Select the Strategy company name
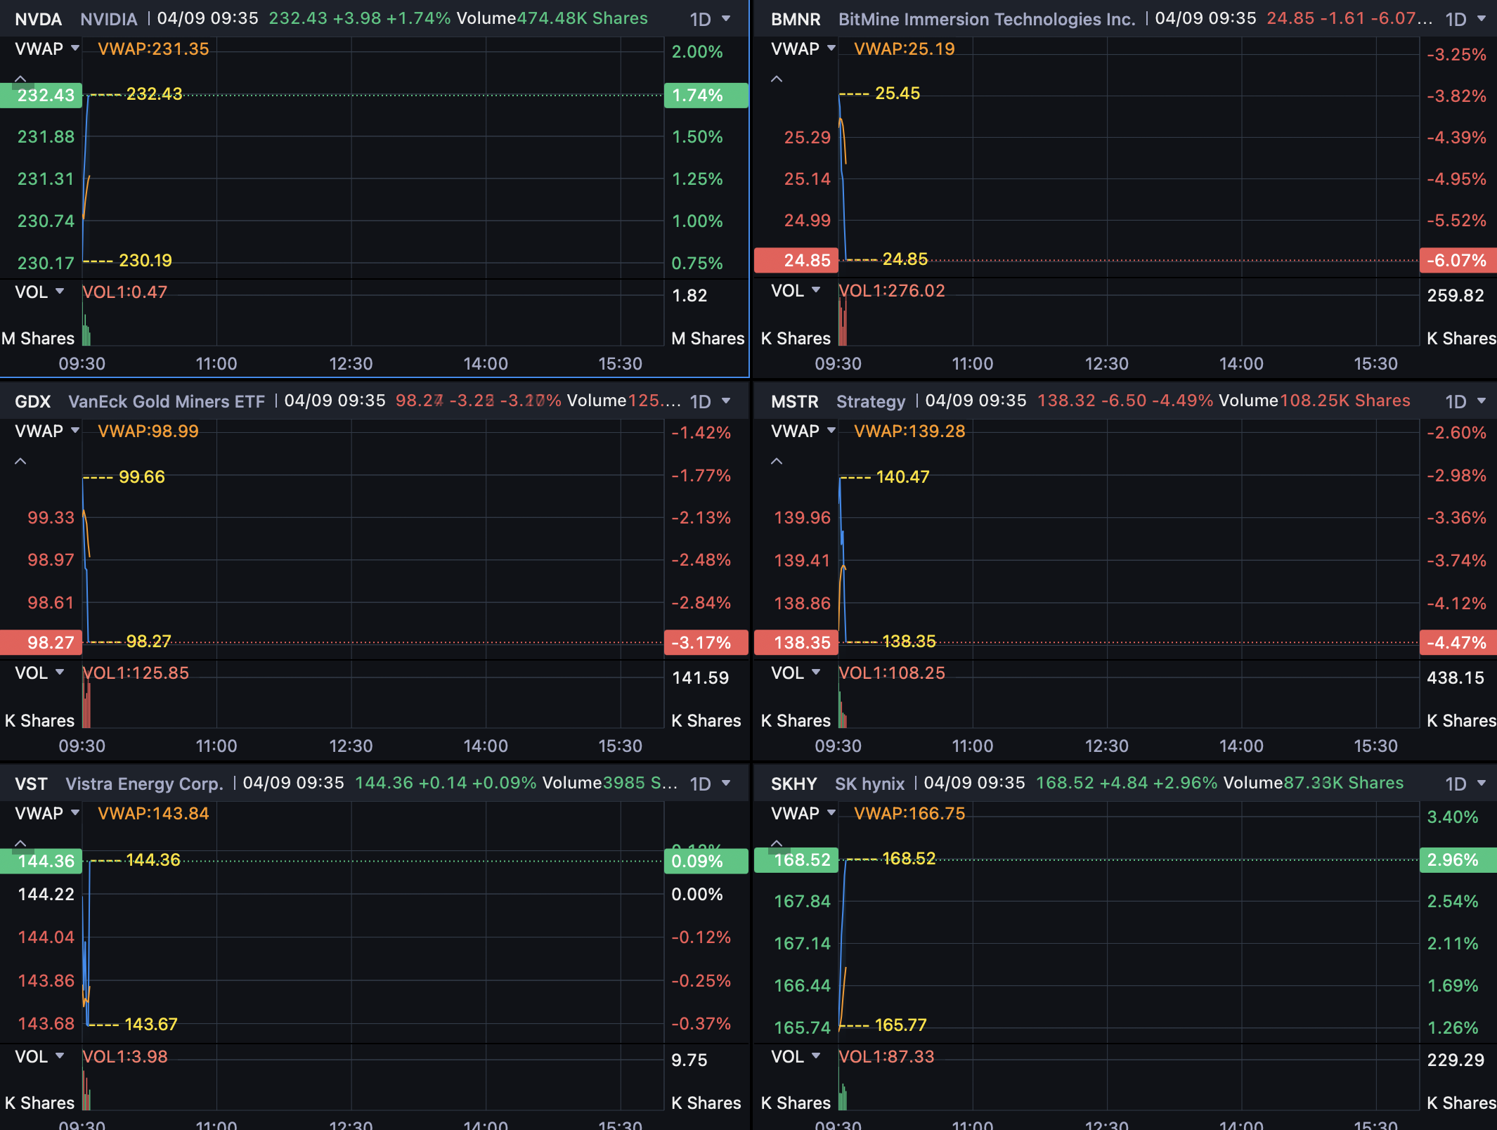The height and width of the screenshot is (1130, 1497). pyautogui.click(x=871, y=401)
